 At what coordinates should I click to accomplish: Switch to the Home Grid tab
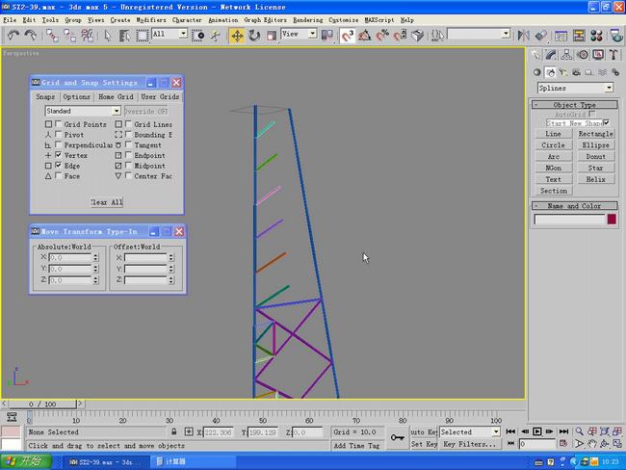click(x=116, y=96)
